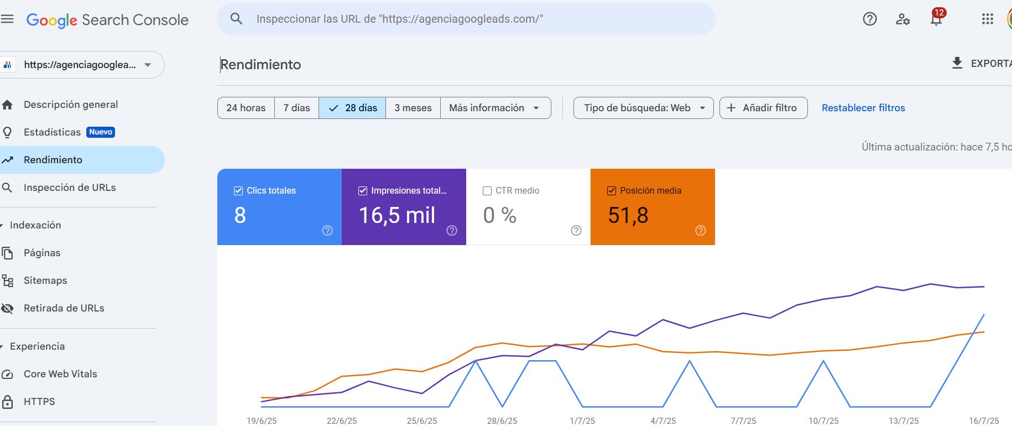1012x426 pixels.
Task: Open the Google apps grid
Action: 987,19
